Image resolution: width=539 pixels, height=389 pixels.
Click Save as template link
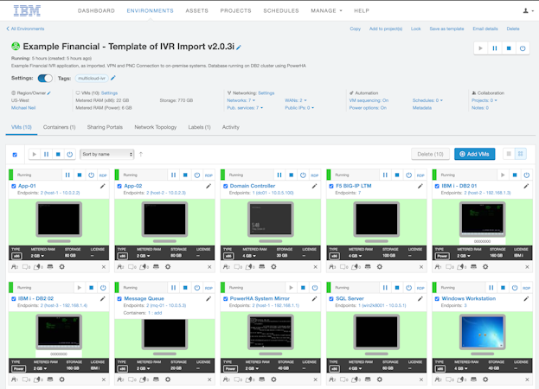pyautogui.click(x=446, y=29)
